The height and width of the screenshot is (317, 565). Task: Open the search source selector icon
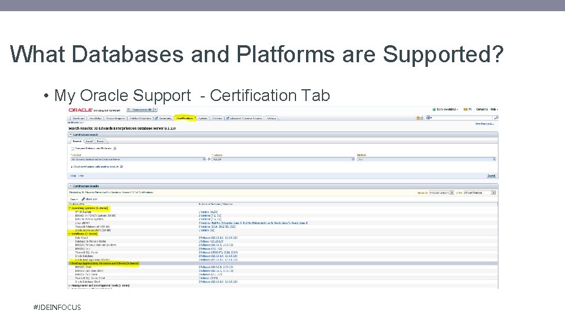point(428,117)
